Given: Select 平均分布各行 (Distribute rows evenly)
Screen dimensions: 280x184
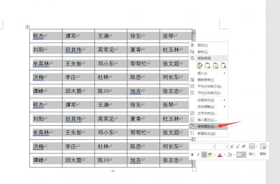Looking at the screenshot, I should click(x=208, y=86).
